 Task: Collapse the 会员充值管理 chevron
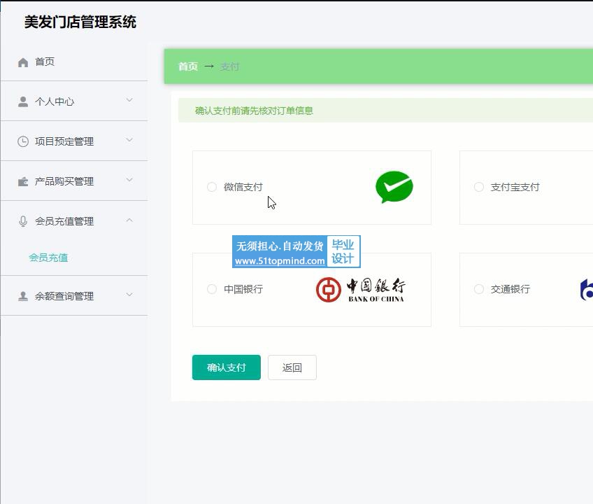(x=129, y=220)
